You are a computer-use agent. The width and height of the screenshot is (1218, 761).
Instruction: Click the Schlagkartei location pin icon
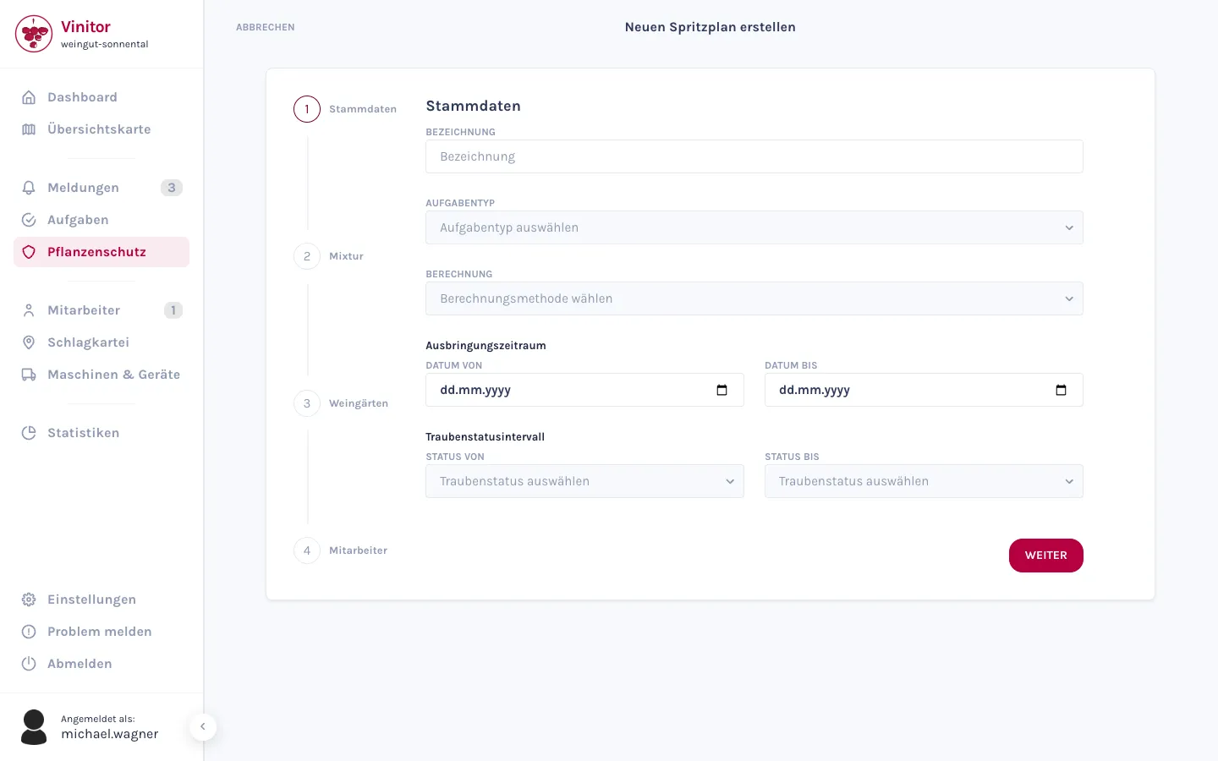pyautogui.click(x=29, y=342)
